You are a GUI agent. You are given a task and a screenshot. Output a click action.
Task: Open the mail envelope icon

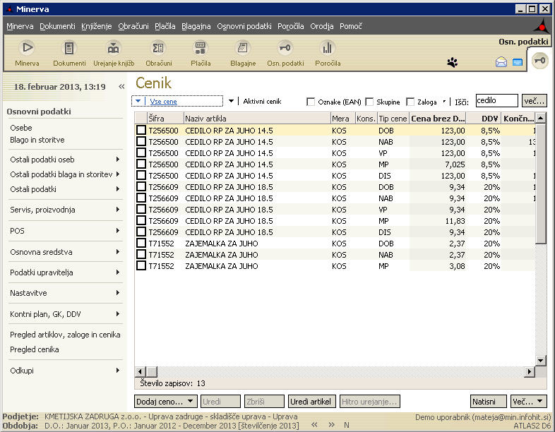[x=501, y=62]
